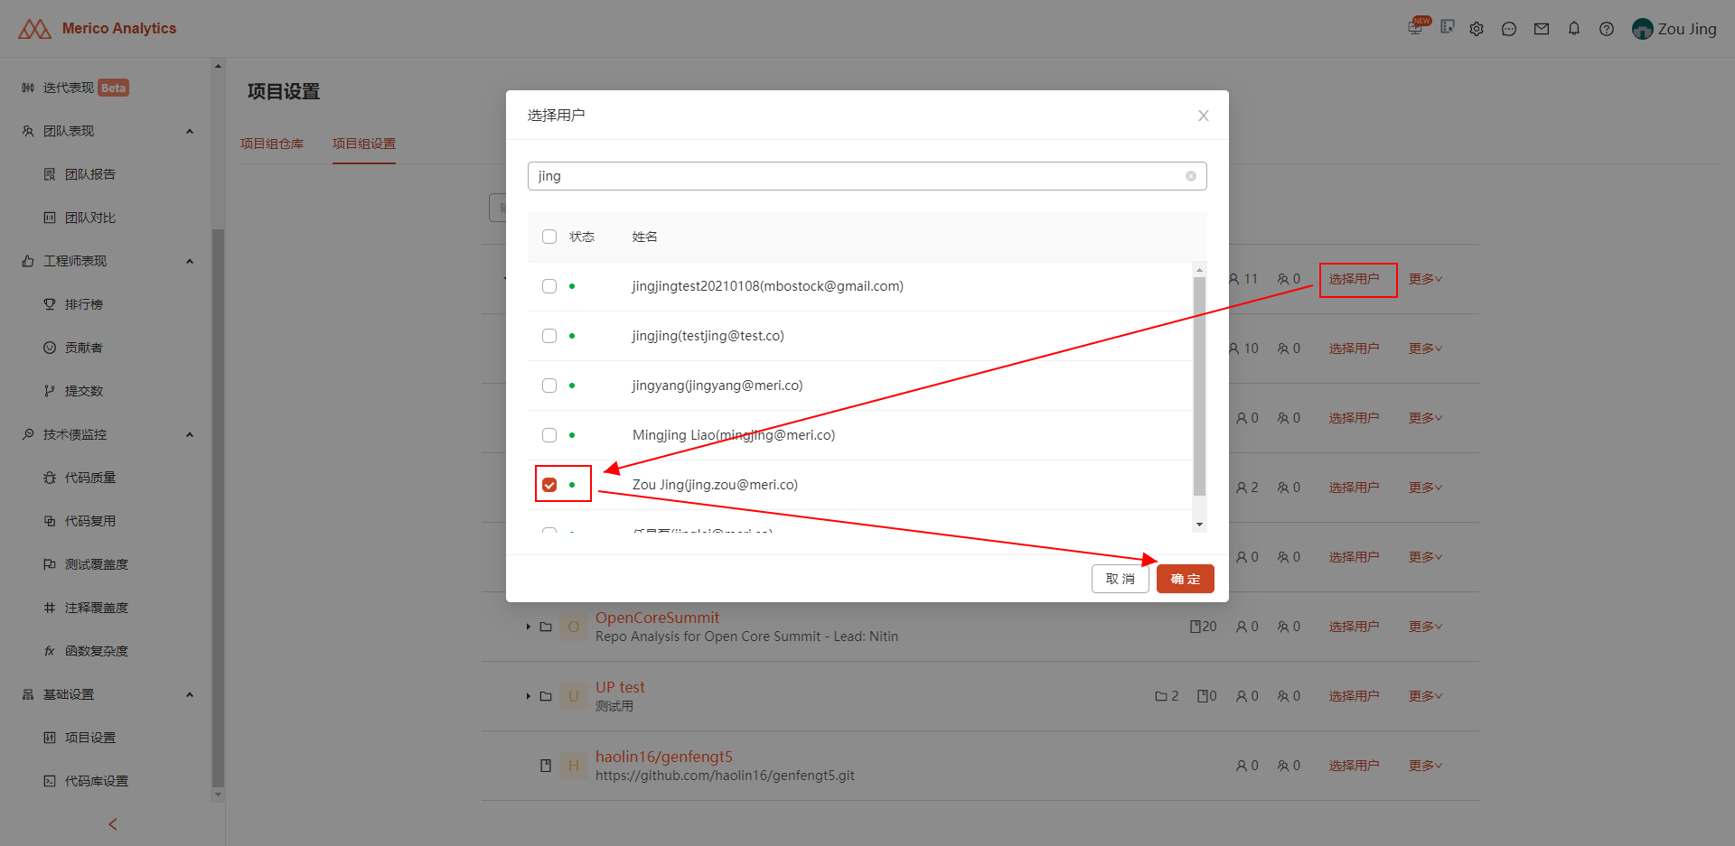This screenshot has width=1735, height=846.
Task: Click the 项目设置 page heading
Action: [x=284, y=91]
